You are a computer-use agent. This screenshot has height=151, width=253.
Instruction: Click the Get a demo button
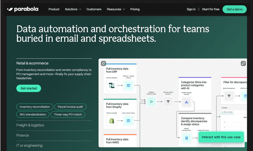(x=234, y=9)
